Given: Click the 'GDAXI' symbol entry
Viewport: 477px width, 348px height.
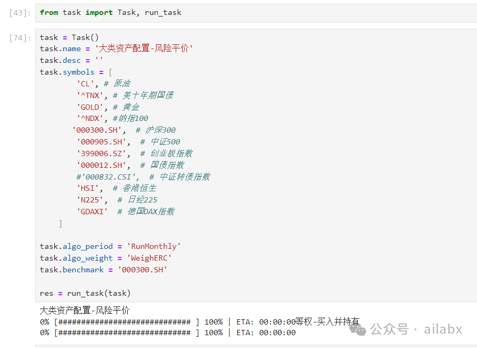Looking at the screenshot, I should tap(92, 212).
